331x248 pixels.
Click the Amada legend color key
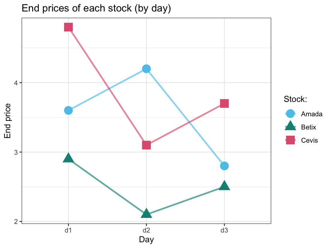point(290,114)
